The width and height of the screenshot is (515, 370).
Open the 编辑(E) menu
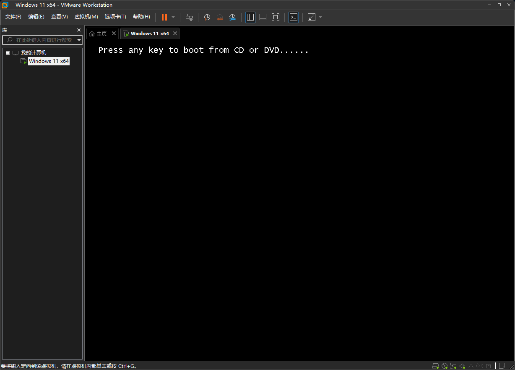click(x=36, y=17)
